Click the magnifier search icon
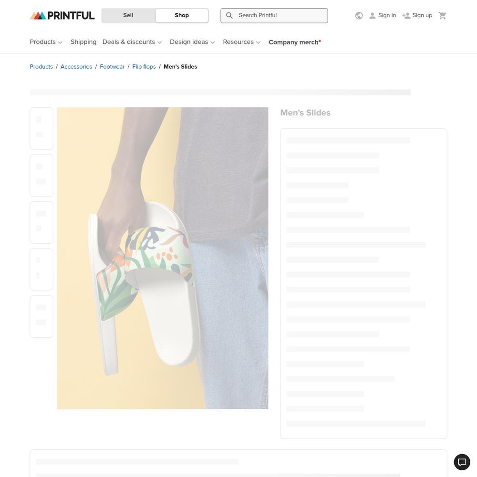Image resolution: width=477 pixels, height=477 pixels. (229, 16)
